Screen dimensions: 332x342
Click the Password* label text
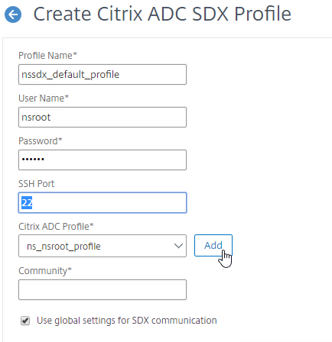coord(41,141)
